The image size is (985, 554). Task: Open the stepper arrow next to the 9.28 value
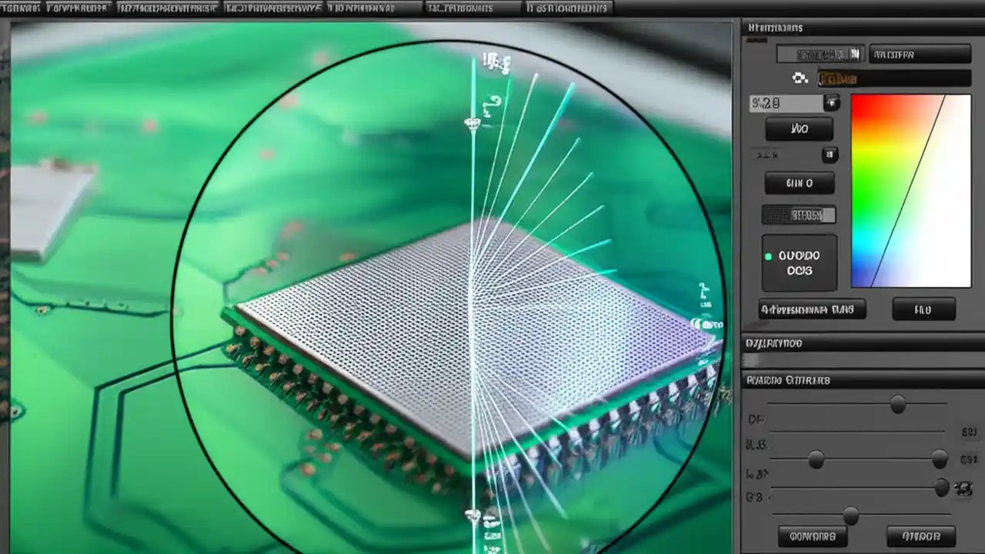click(832, 103)
